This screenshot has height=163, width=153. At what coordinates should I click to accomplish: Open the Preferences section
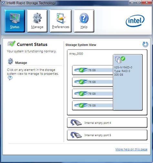pos(61,21)
